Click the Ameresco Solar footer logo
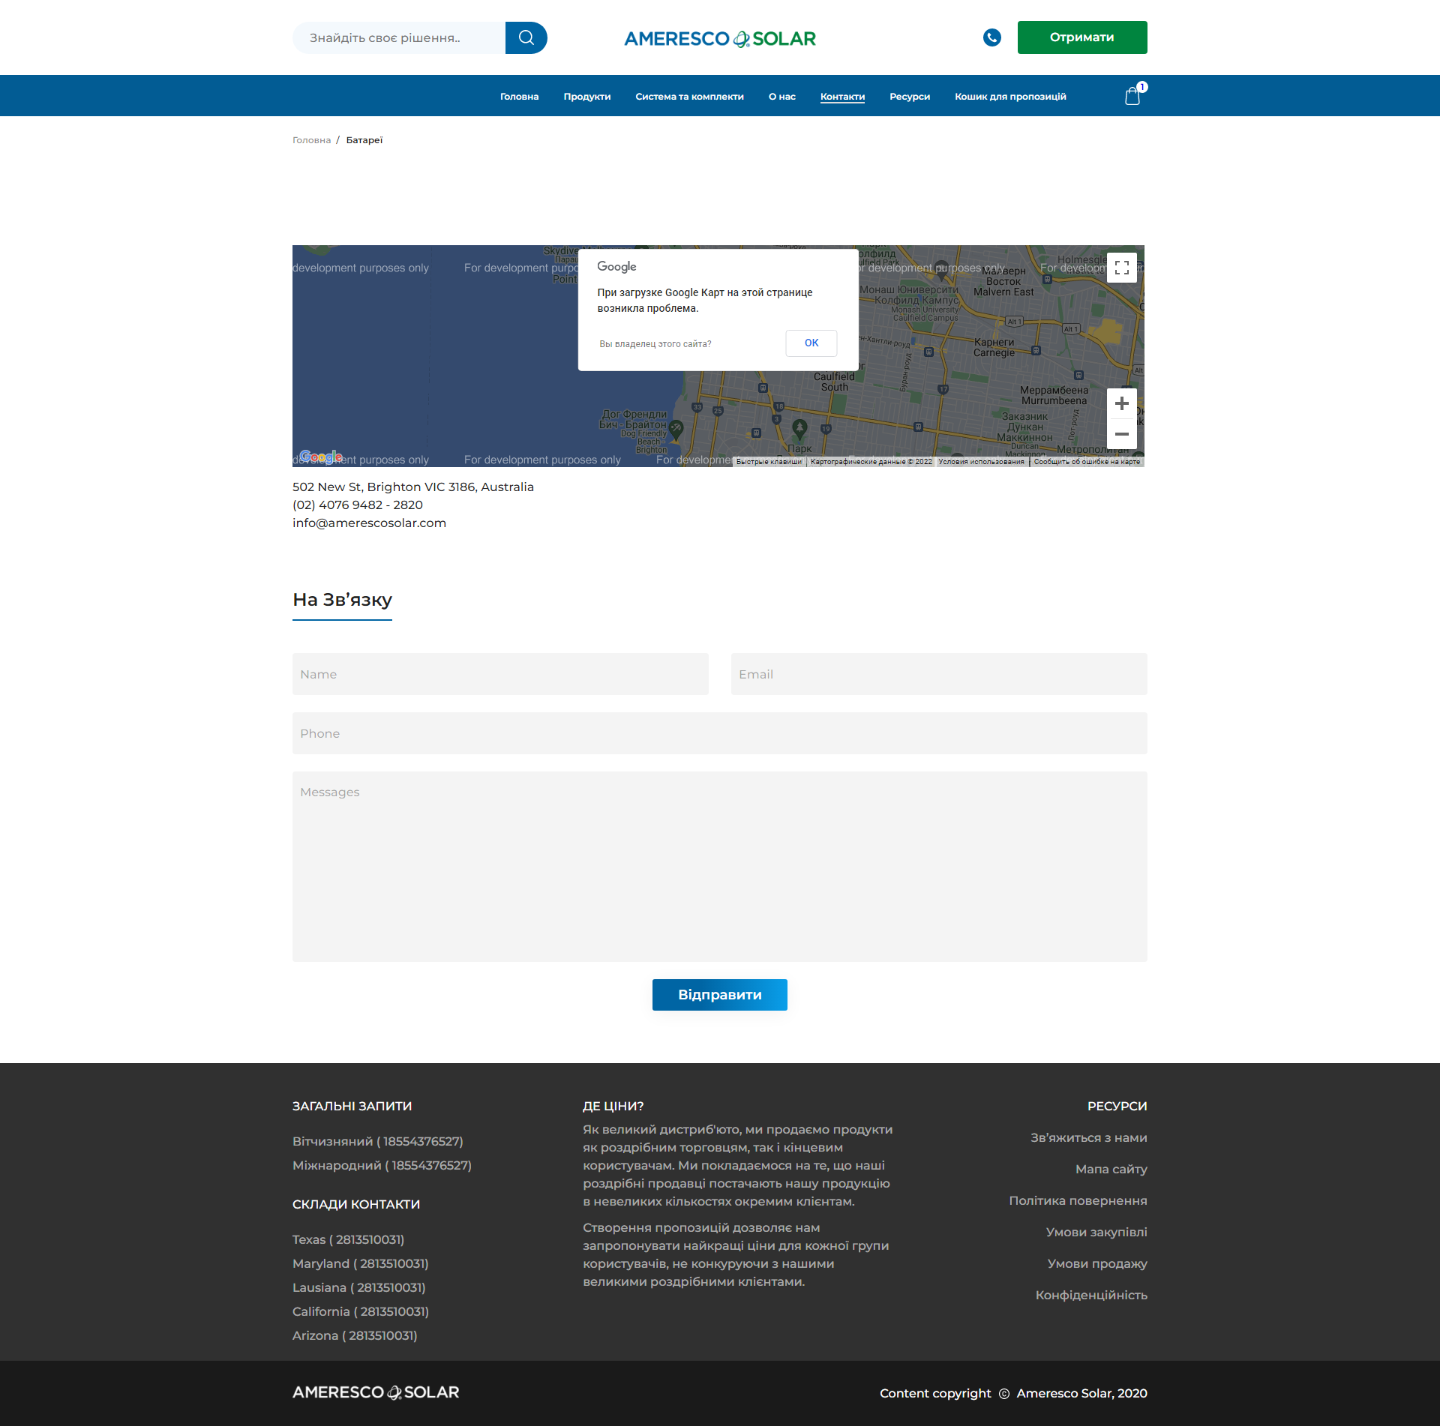The height and width of the screenshot is (1426, 1440). pos(376,1392)
